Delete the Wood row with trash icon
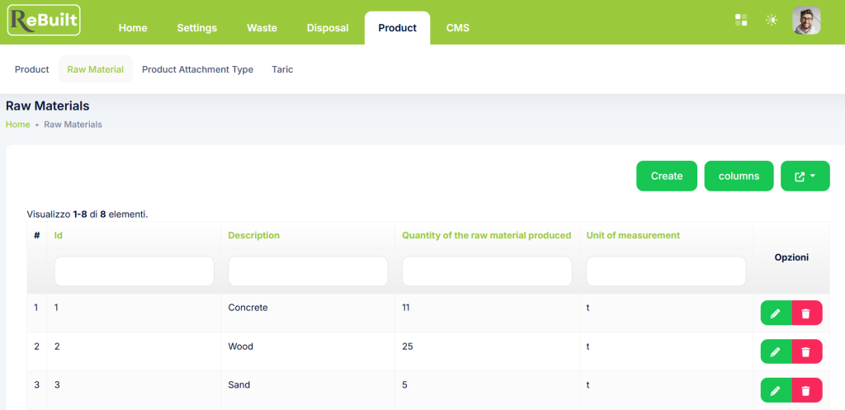845x410 pixels. (x=807, y=351)
